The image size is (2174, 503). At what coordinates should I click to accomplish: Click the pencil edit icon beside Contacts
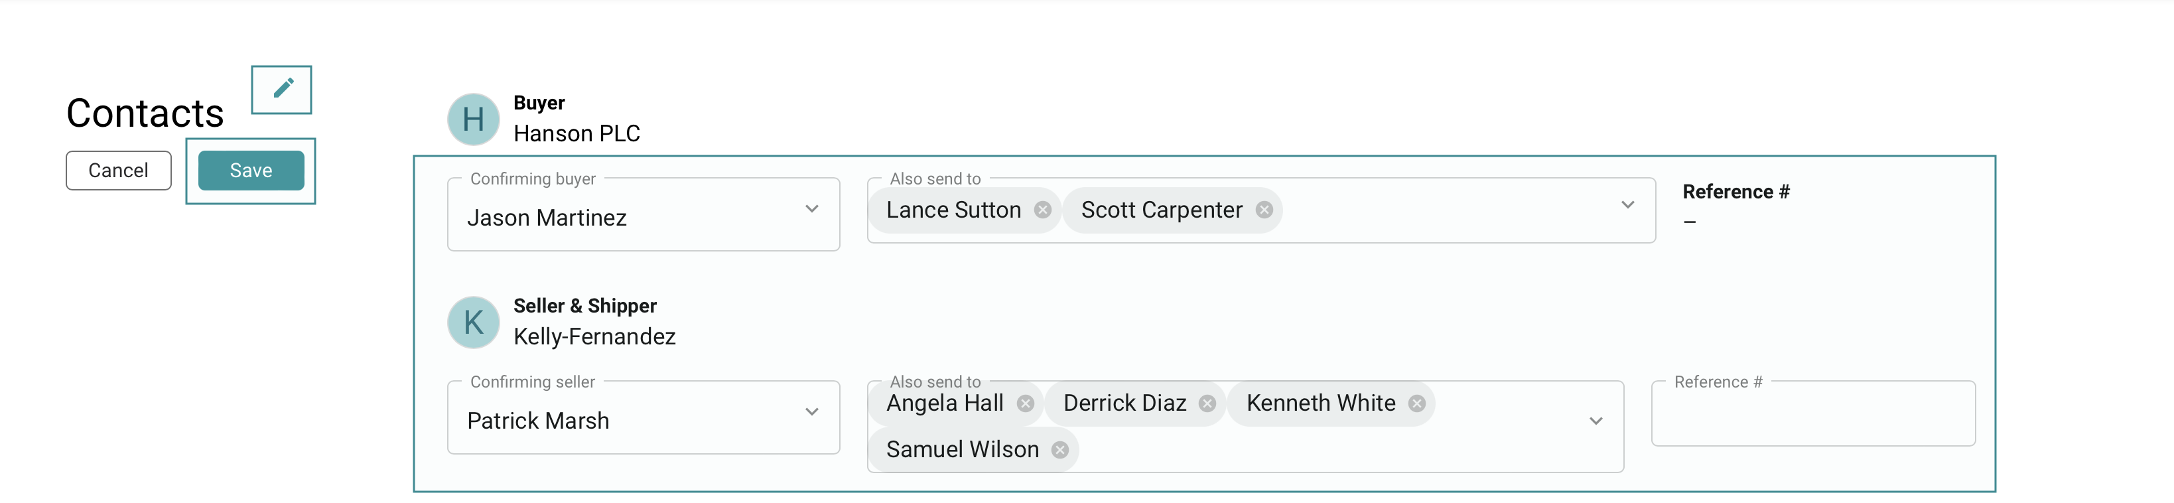point(282,89)
